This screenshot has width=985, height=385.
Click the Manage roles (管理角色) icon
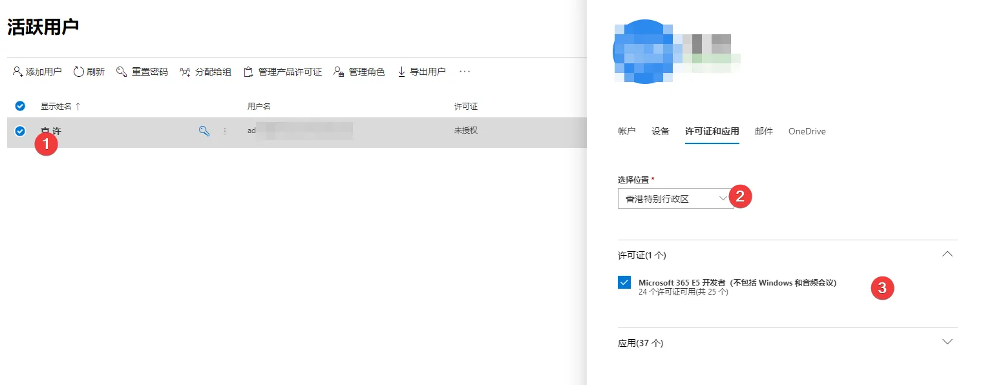tap(339, 72)
